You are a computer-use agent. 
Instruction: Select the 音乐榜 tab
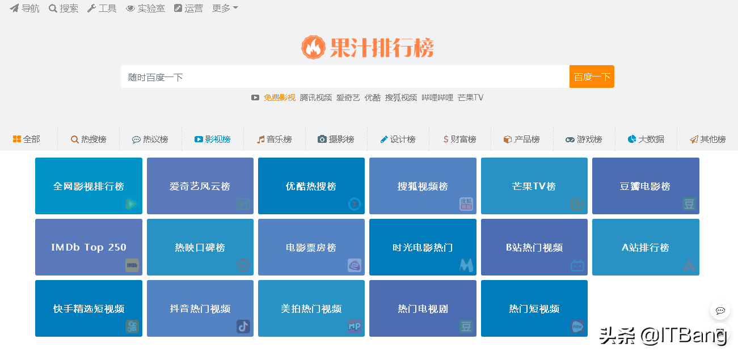pyautogui.click(x=274, y=139)
